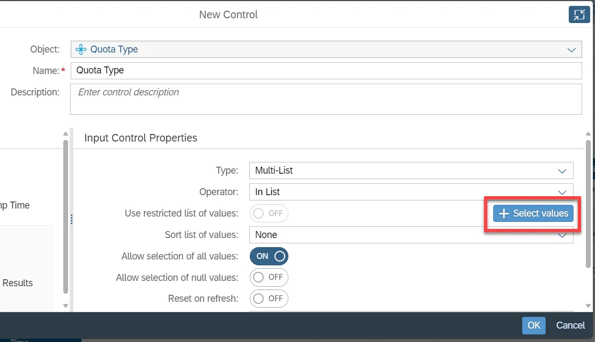Click the properties panel scroll-up arrow

click(x=588, y=133)
